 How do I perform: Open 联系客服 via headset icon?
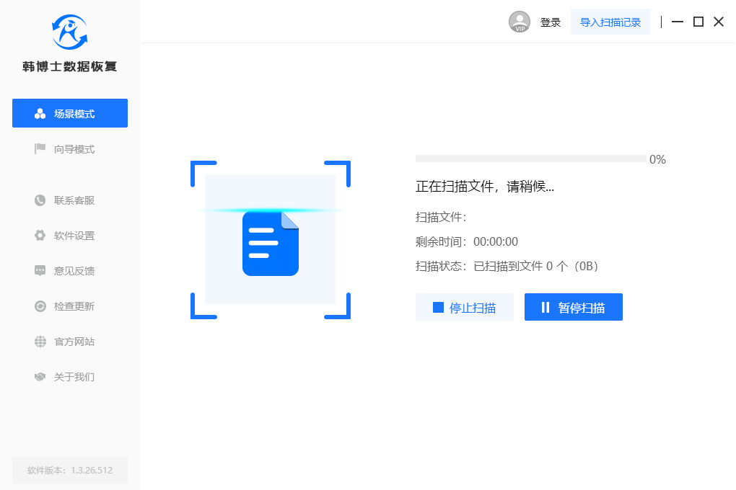click(40, 200)
